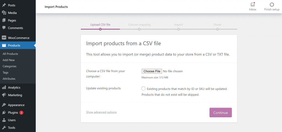Click the Pages icon in sidebar

(4, 20)
